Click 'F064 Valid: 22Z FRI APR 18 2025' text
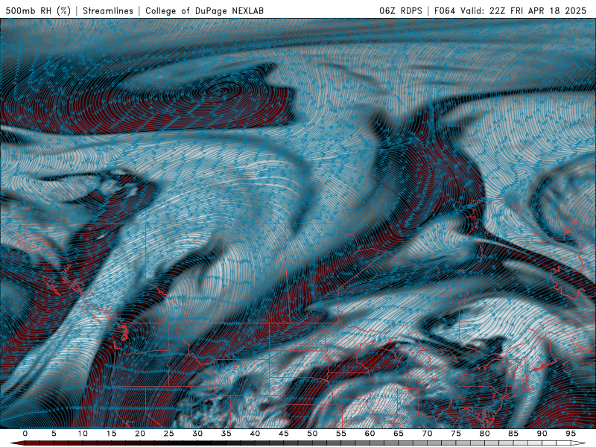596x447 pixels. (x=510, y=10)
